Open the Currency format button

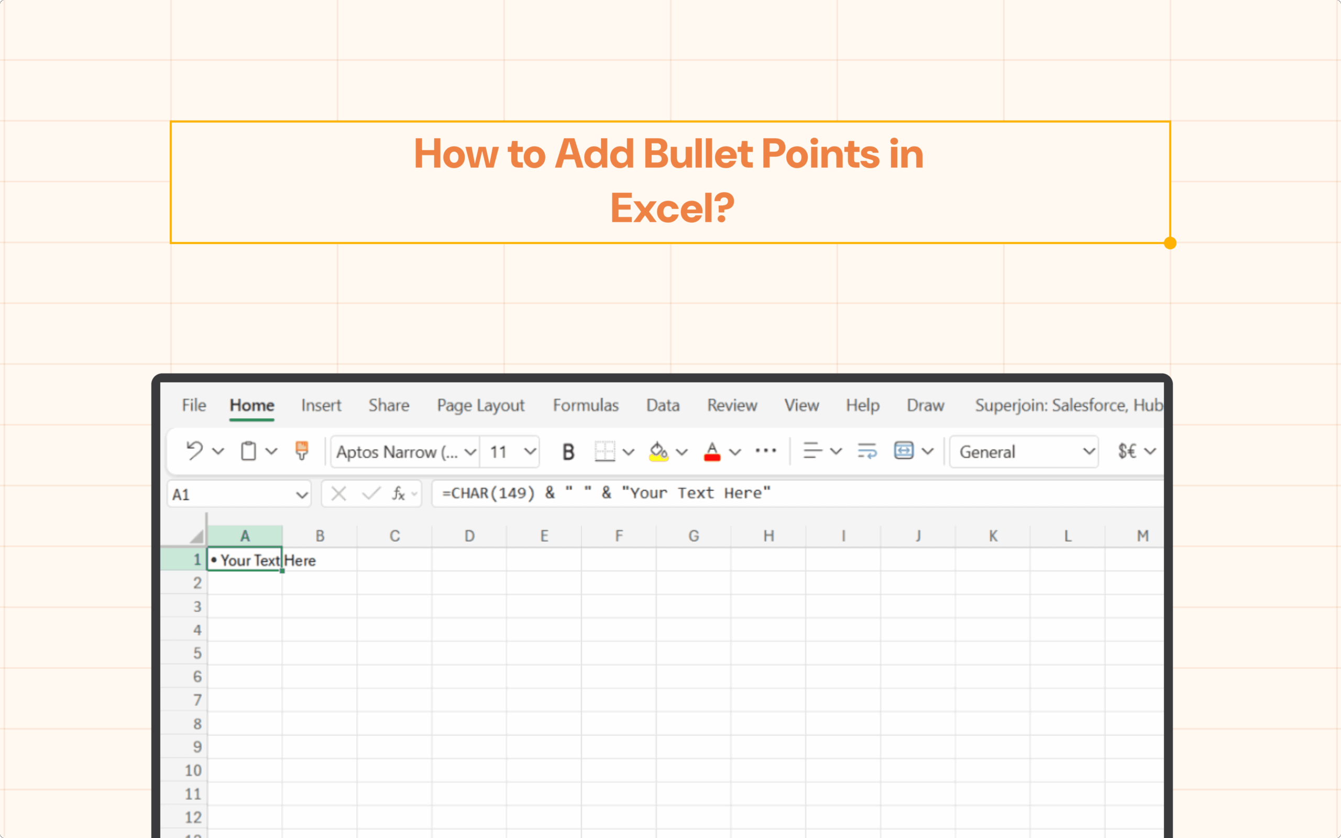(x=1127, y=451)
